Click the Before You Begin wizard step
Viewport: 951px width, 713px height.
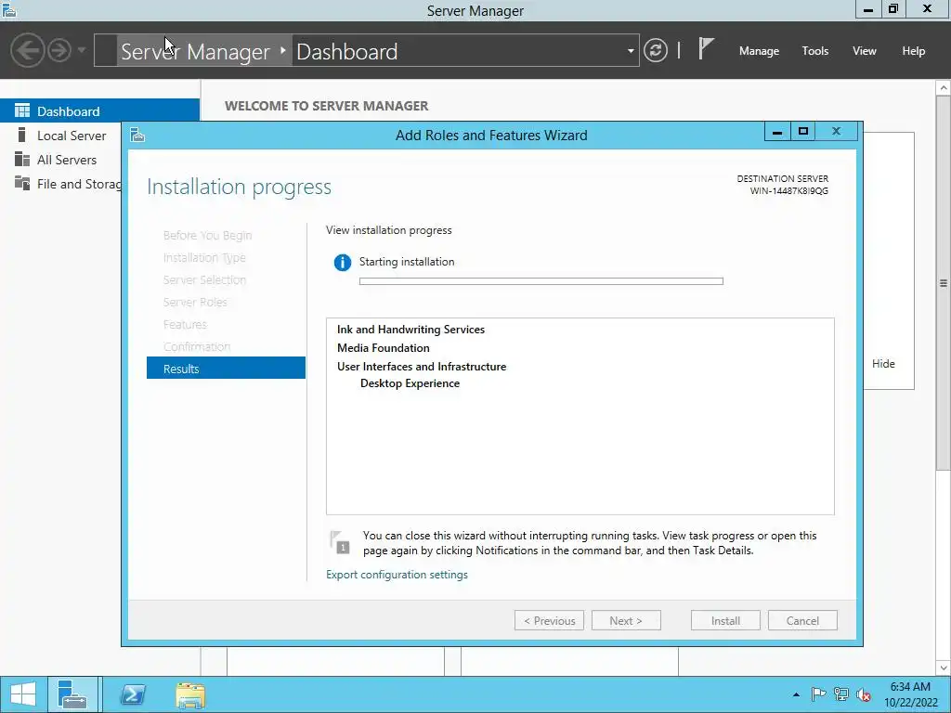(x=207, y=235)
